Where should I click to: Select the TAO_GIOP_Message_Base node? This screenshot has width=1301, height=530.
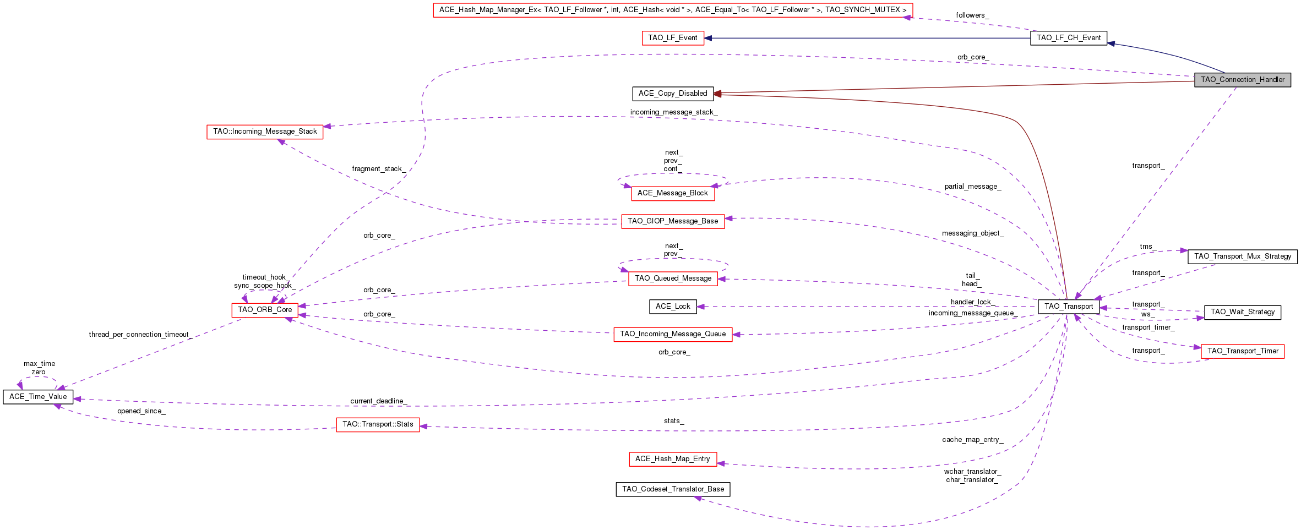(673, 221)
